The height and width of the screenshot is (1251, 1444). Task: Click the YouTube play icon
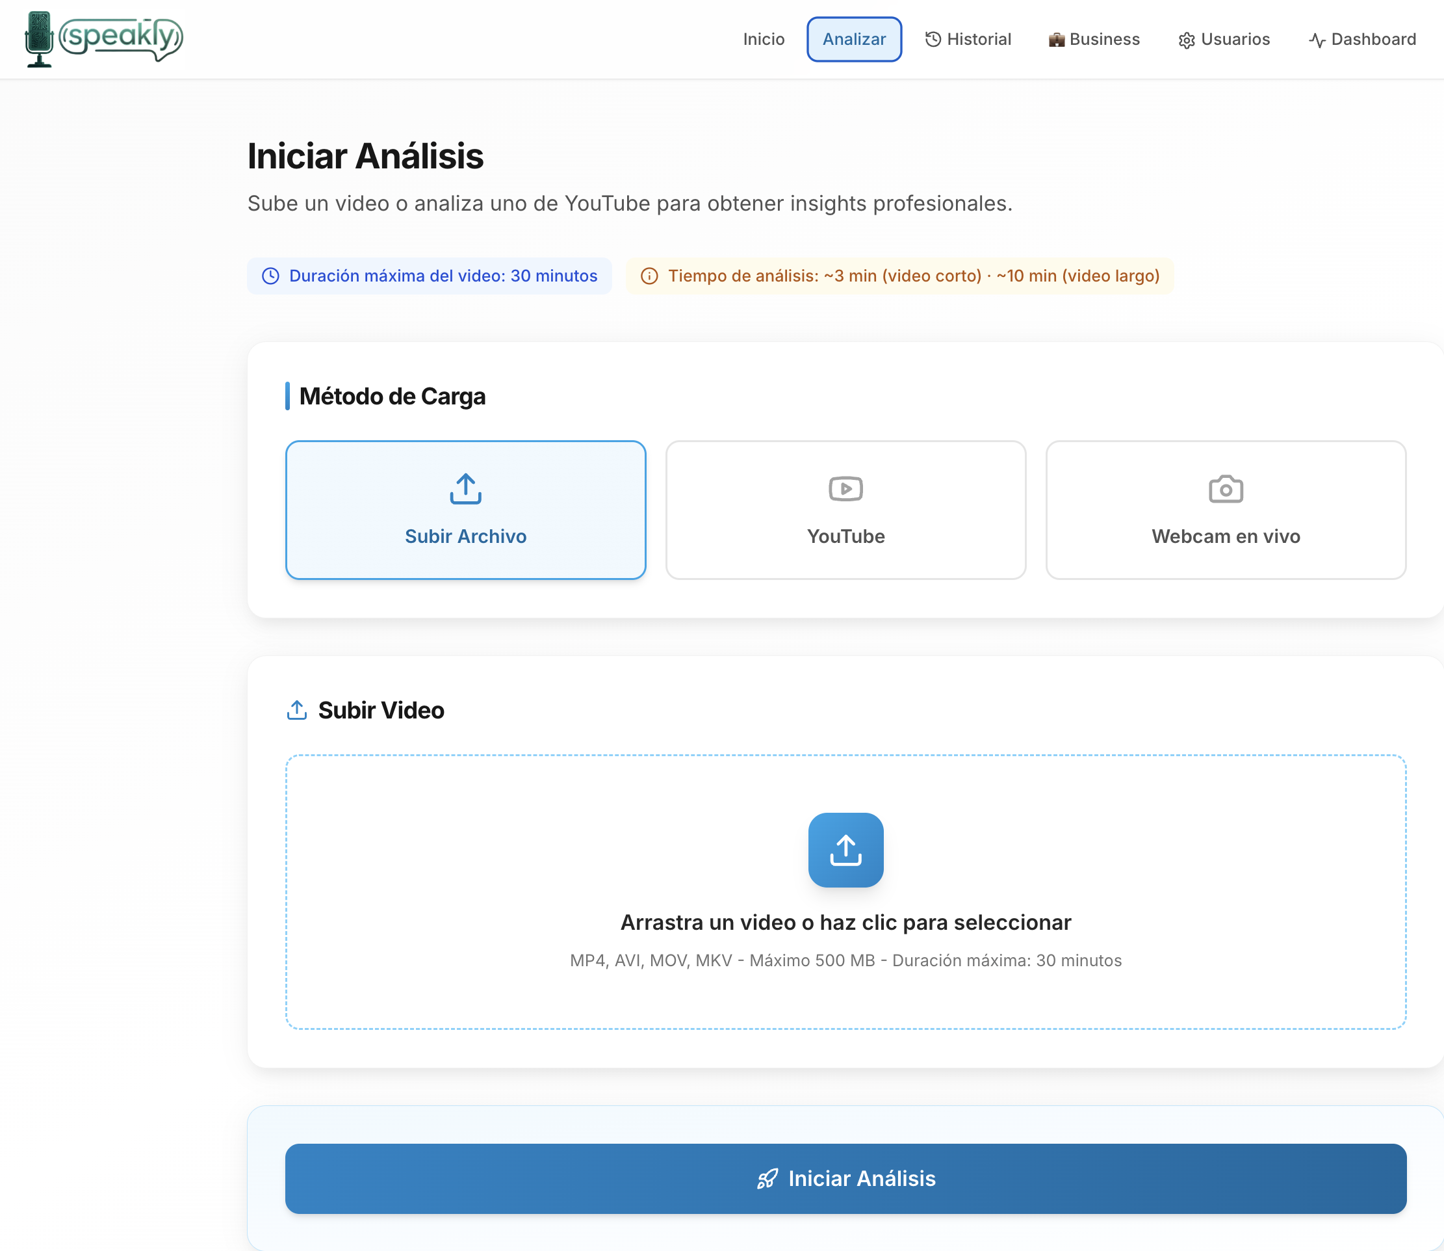(x=845, y=489)
